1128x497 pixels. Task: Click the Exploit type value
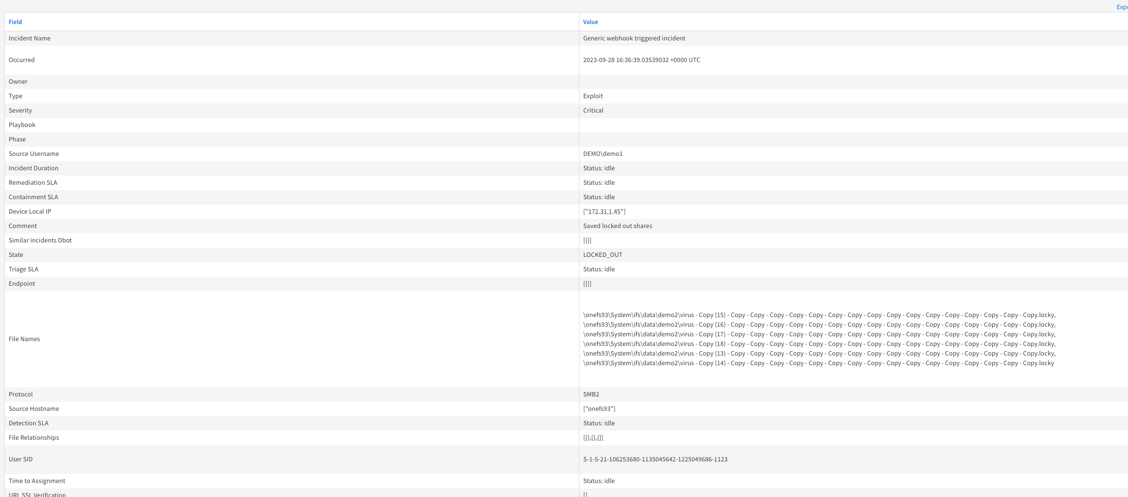tap(593, 96)
